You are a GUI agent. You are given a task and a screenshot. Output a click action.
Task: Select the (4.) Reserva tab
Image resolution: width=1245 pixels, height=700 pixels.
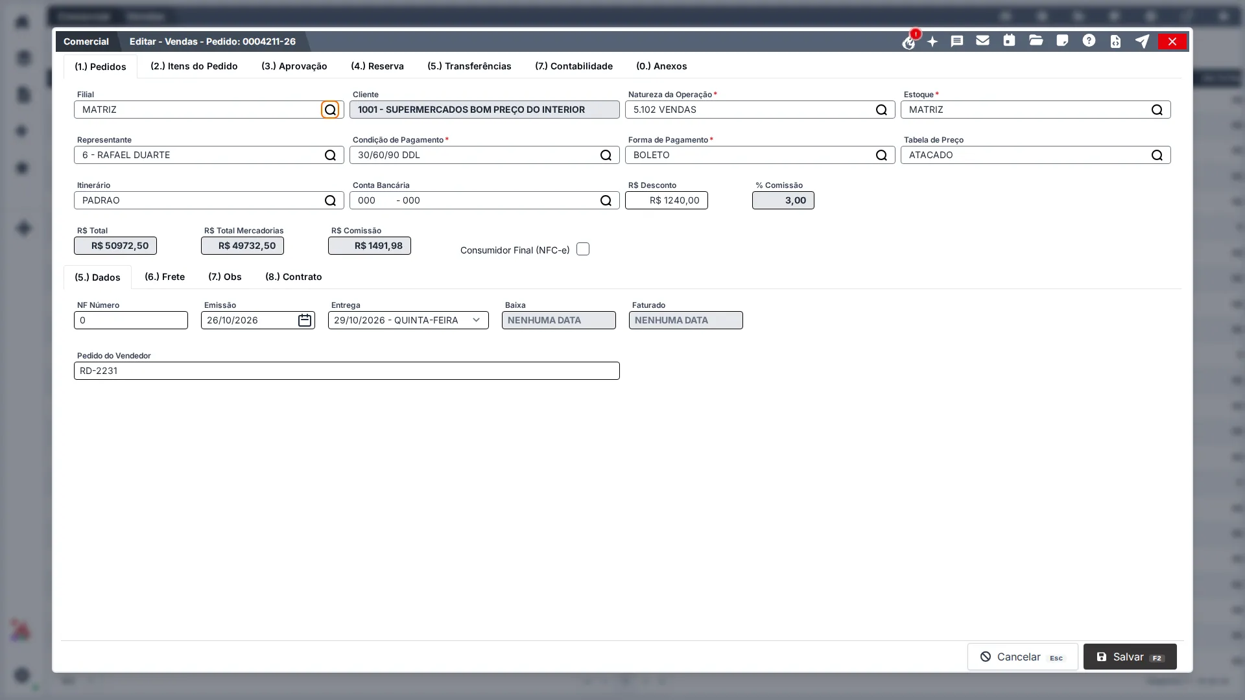[x=377, y=66]
